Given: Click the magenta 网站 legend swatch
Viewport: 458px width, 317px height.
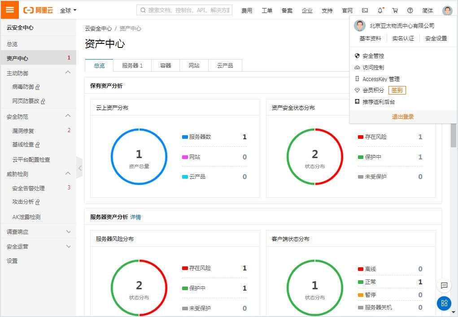Looking at the screenshot, I should [185, 157].
